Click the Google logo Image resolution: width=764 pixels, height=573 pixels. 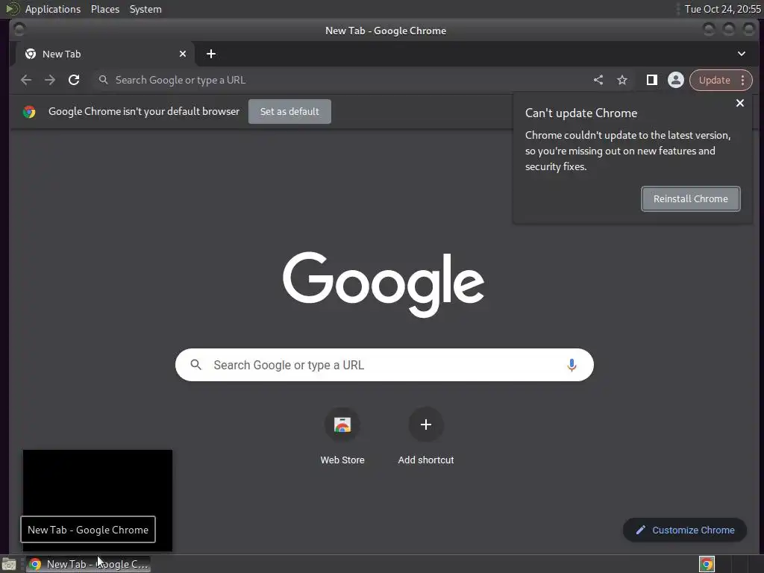pyautogui.click(x=383, y=284)
